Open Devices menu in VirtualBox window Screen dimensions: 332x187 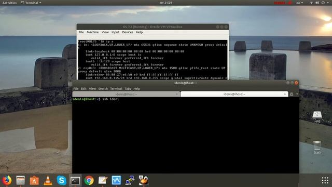[x=128, y=32]
